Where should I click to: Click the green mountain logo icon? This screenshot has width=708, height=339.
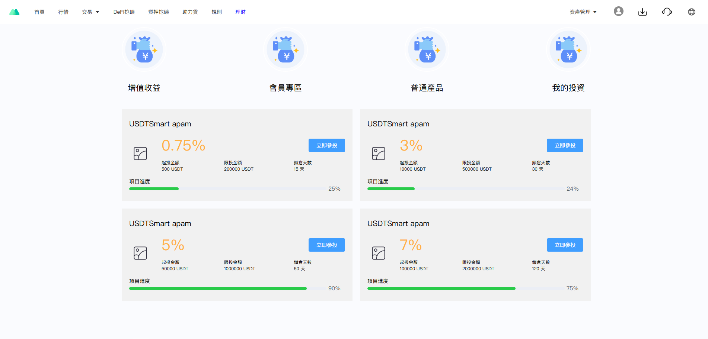click(x=15, y=12)
